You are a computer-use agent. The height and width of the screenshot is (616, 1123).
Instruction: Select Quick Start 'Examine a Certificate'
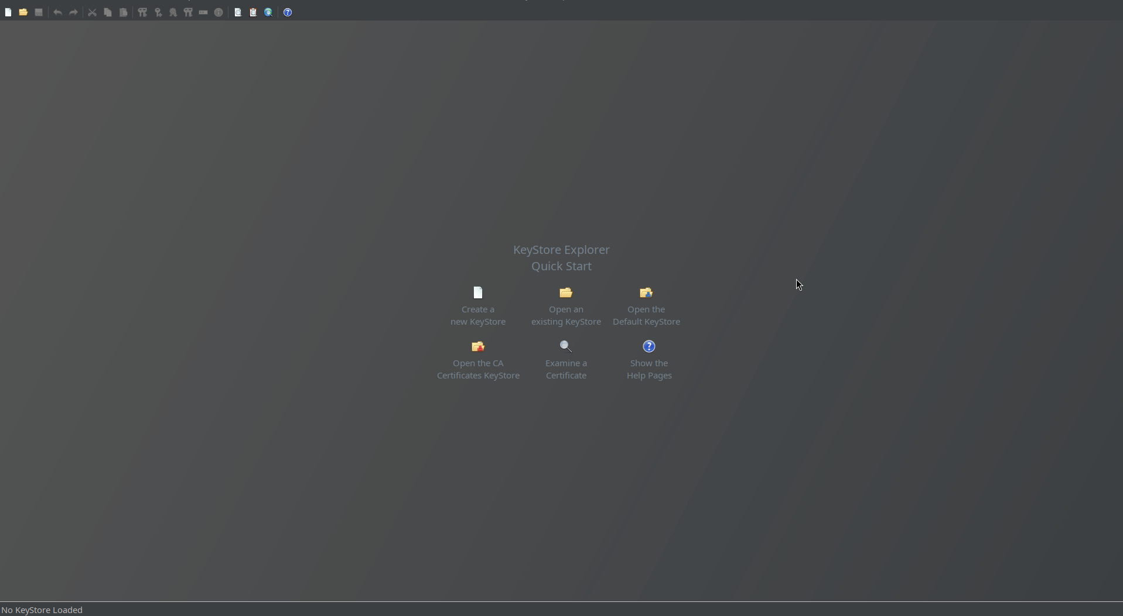coord(566,360)
